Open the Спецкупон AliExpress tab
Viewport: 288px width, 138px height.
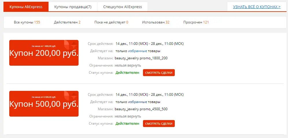[x=122, y=7]
